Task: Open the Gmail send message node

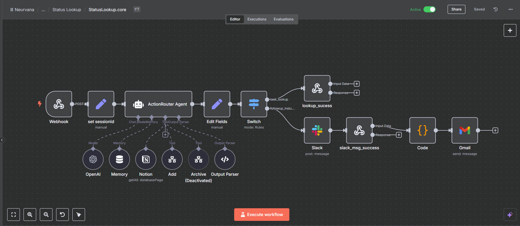Action: tap(464, 130)
